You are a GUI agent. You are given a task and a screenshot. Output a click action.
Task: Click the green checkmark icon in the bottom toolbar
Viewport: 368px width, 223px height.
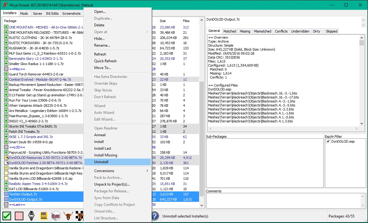tap(7, 216)
